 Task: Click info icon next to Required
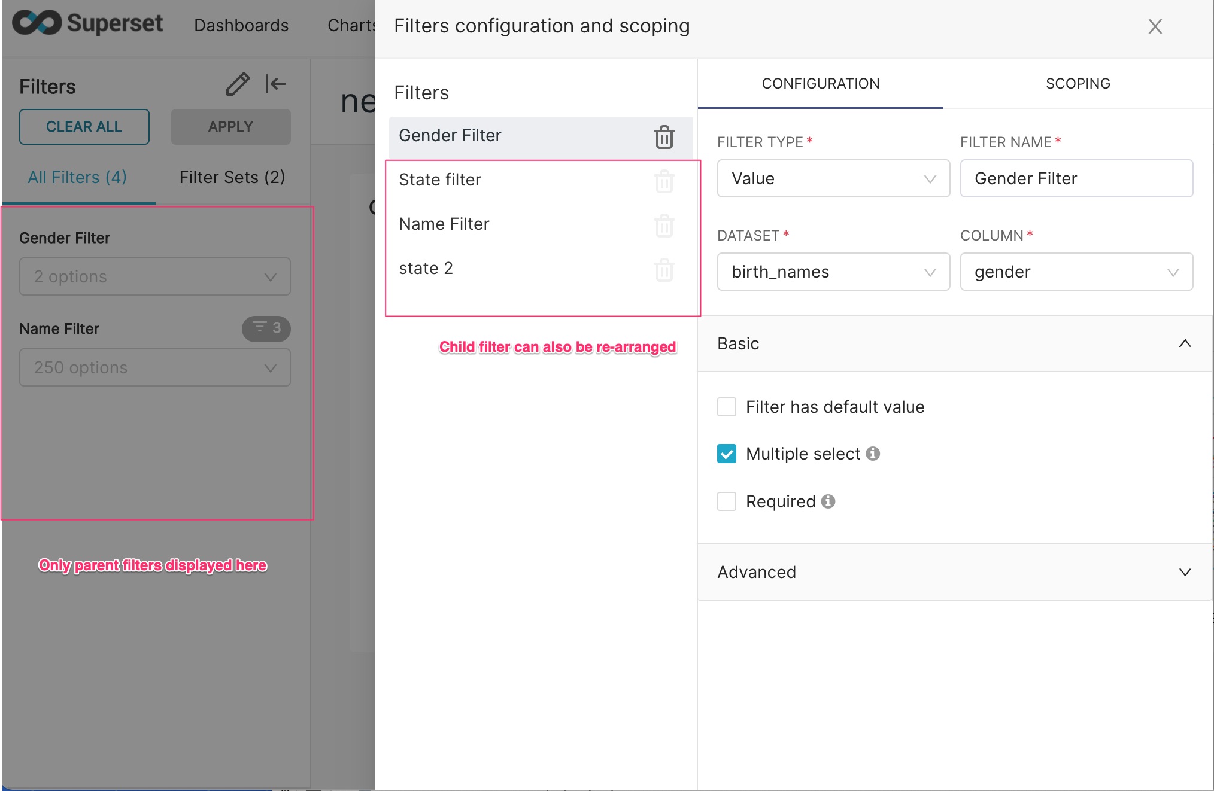click(828, 501)
